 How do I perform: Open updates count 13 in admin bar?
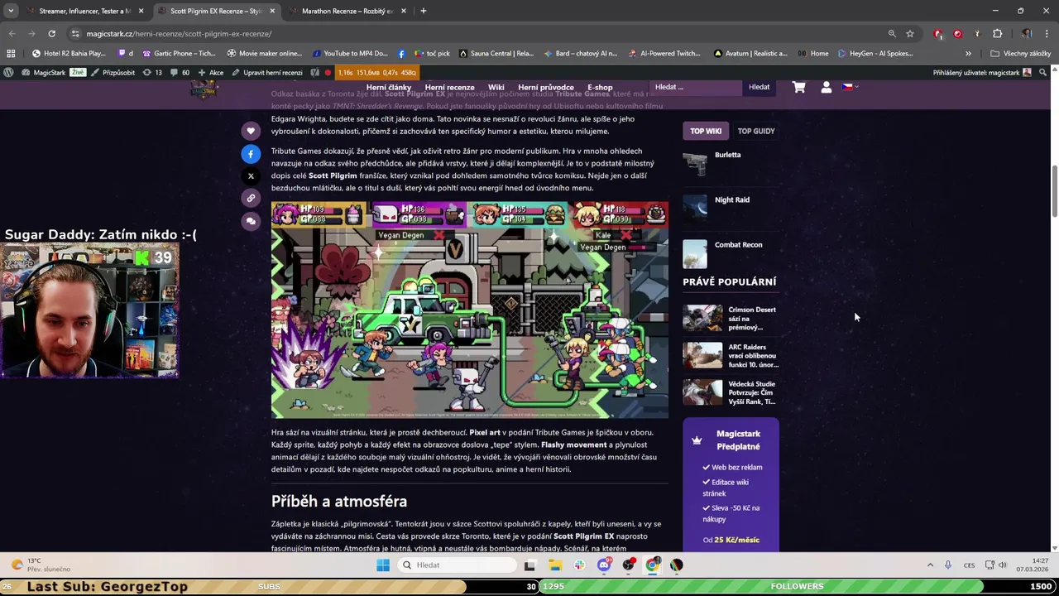[x=152, y=73]
